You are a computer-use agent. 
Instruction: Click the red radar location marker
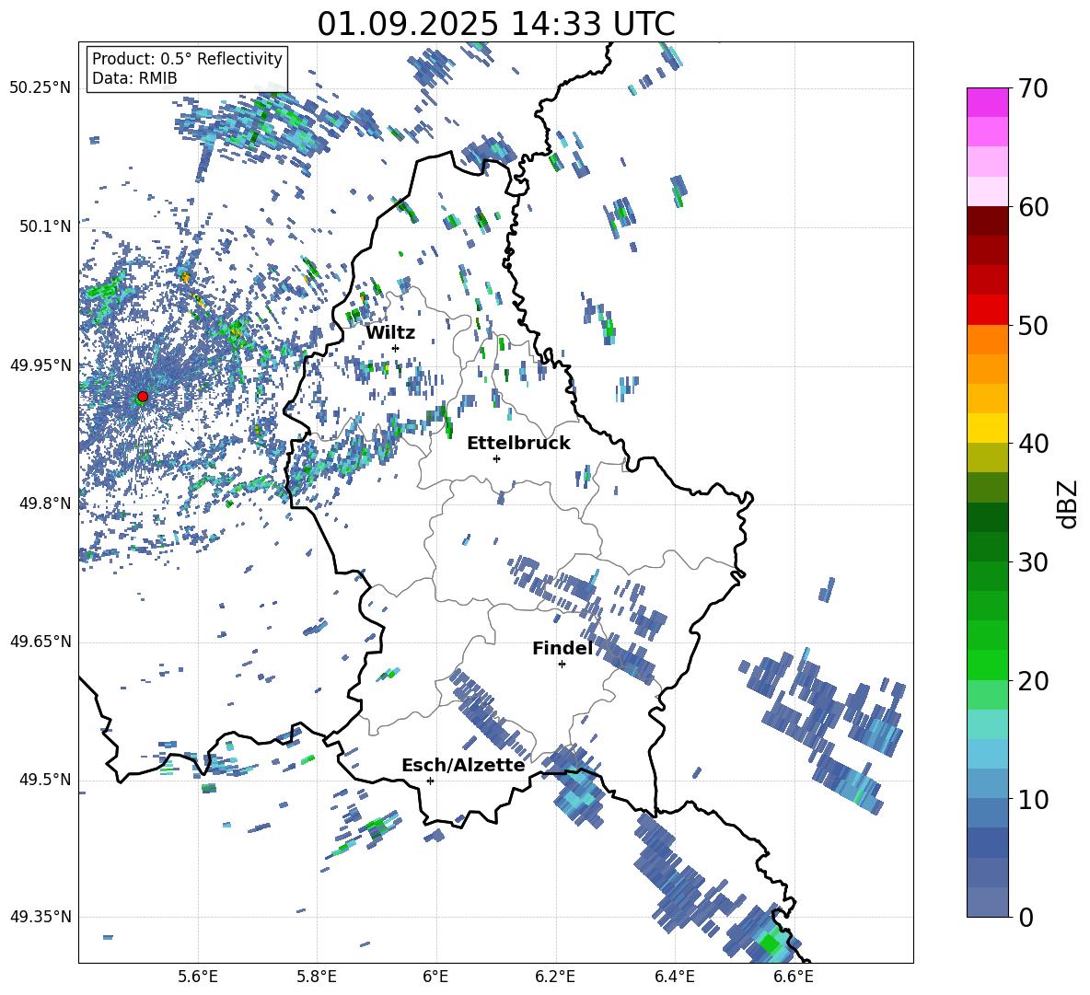click(143, 397)
